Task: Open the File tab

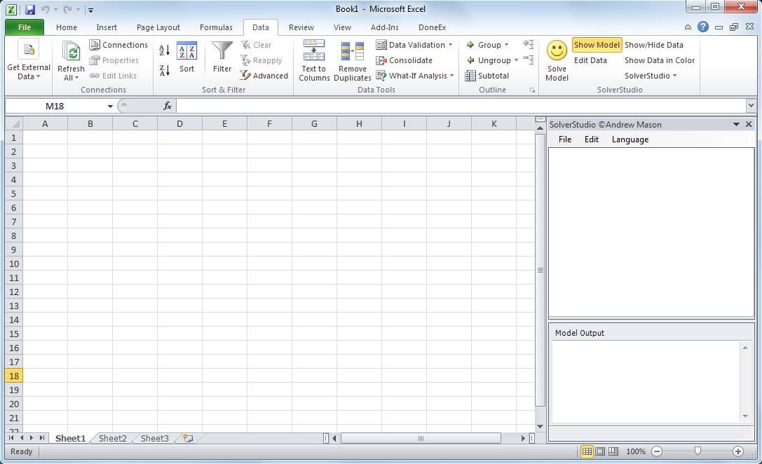Action: [25, 27]
